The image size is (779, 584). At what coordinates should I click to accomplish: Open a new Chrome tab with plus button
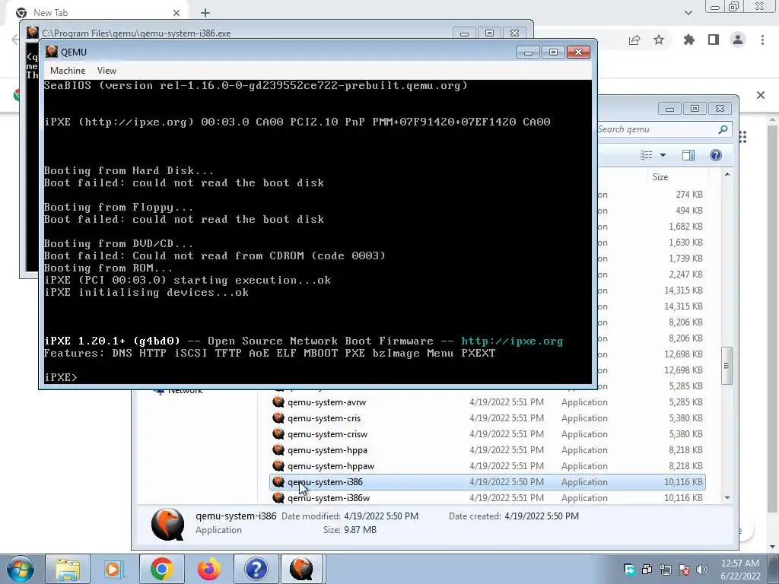(x=205, y=13)
